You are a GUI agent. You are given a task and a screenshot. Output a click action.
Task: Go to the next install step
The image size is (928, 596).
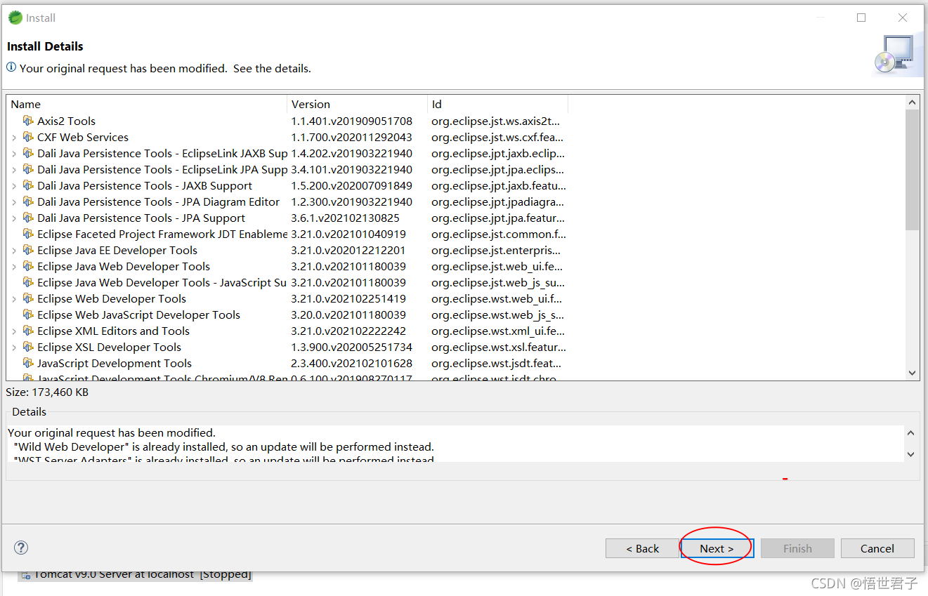[x=717, y=548]
